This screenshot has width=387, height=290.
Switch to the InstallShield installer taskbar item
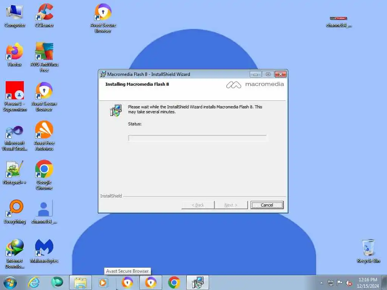tap(198, 282)
